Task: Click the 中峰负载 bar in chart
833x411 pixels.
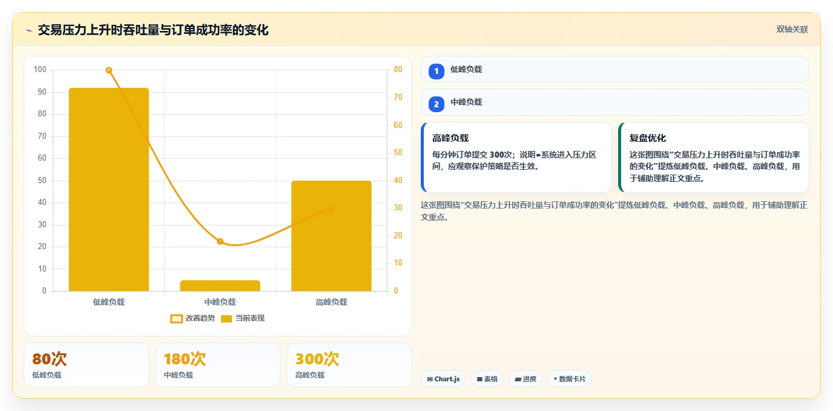Action: [x=220, y=286]
